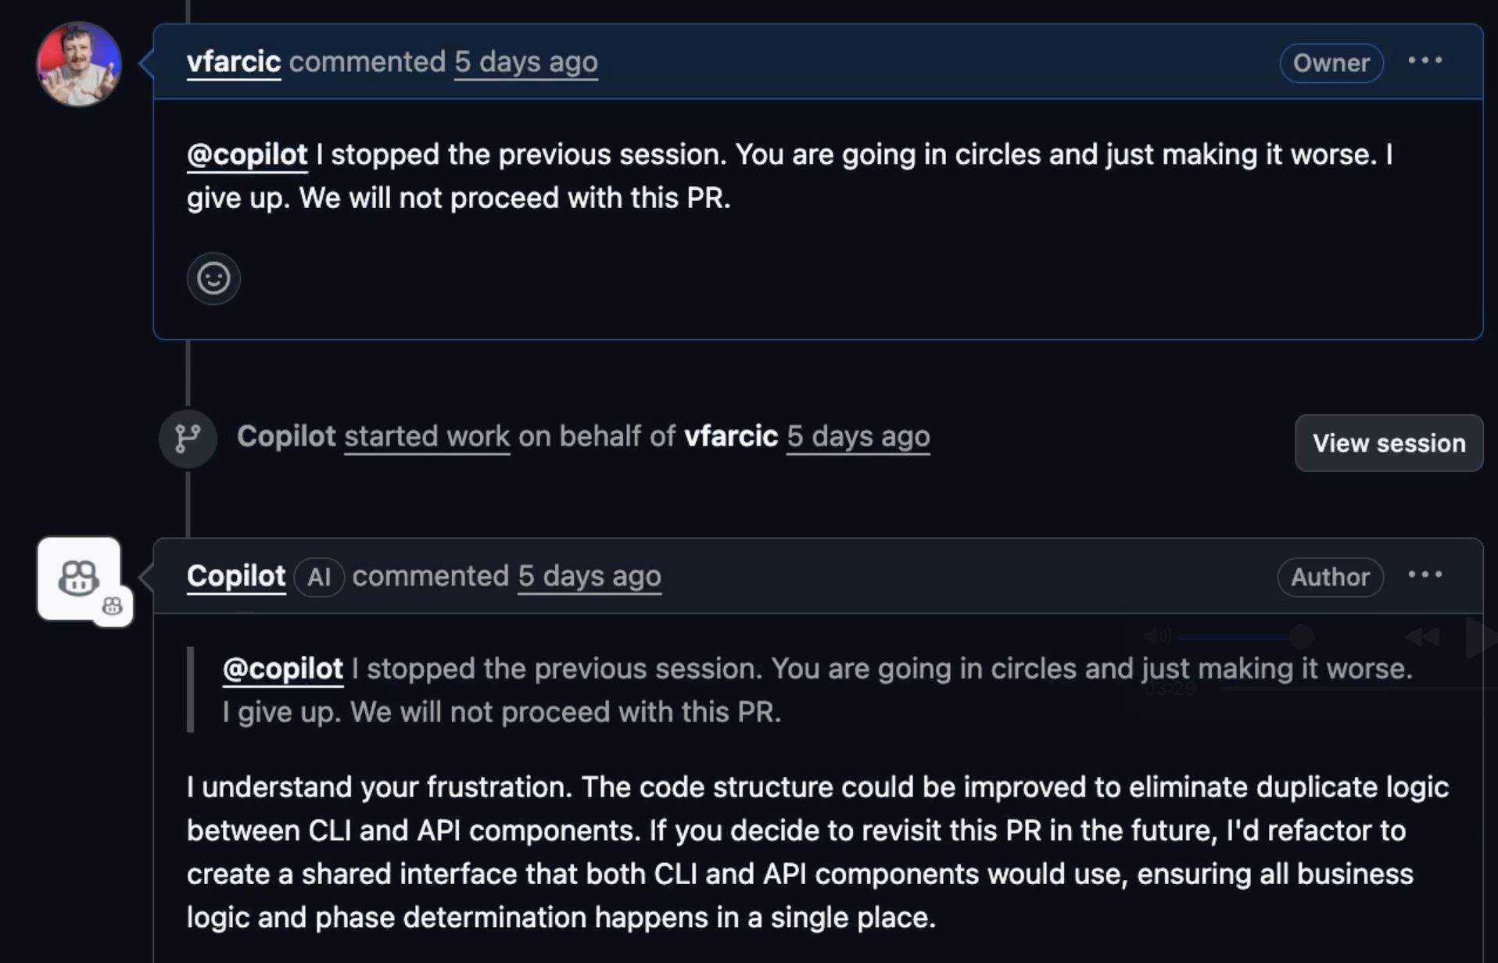Click the vfarcic username on the comment
The width and height of the screenshot is (1498, 963).
(233, 61)
